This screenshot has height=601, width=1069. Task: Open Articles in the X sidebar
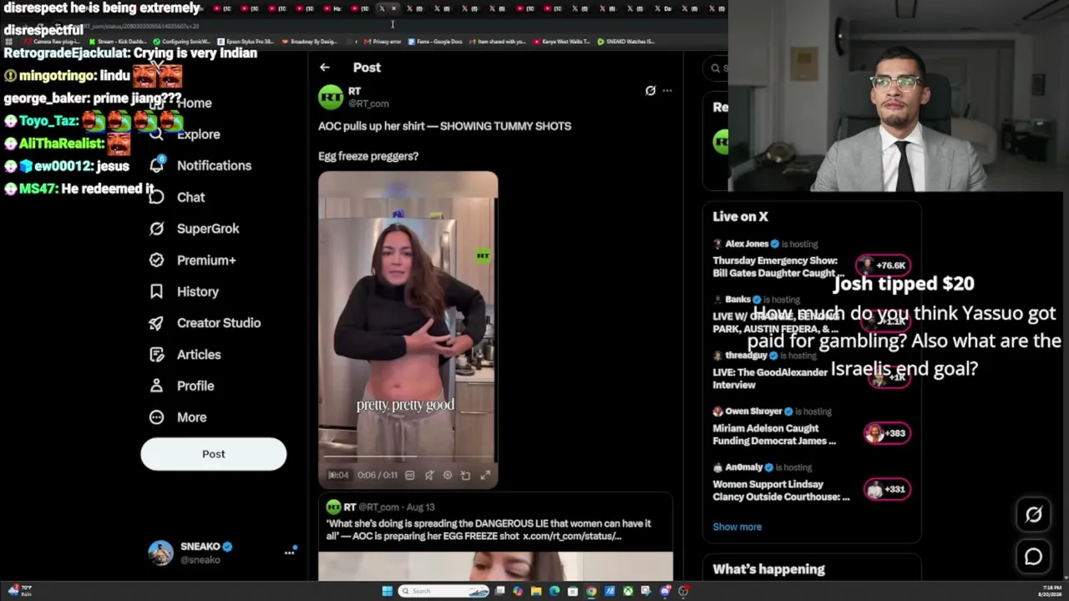tap(199, 355)
